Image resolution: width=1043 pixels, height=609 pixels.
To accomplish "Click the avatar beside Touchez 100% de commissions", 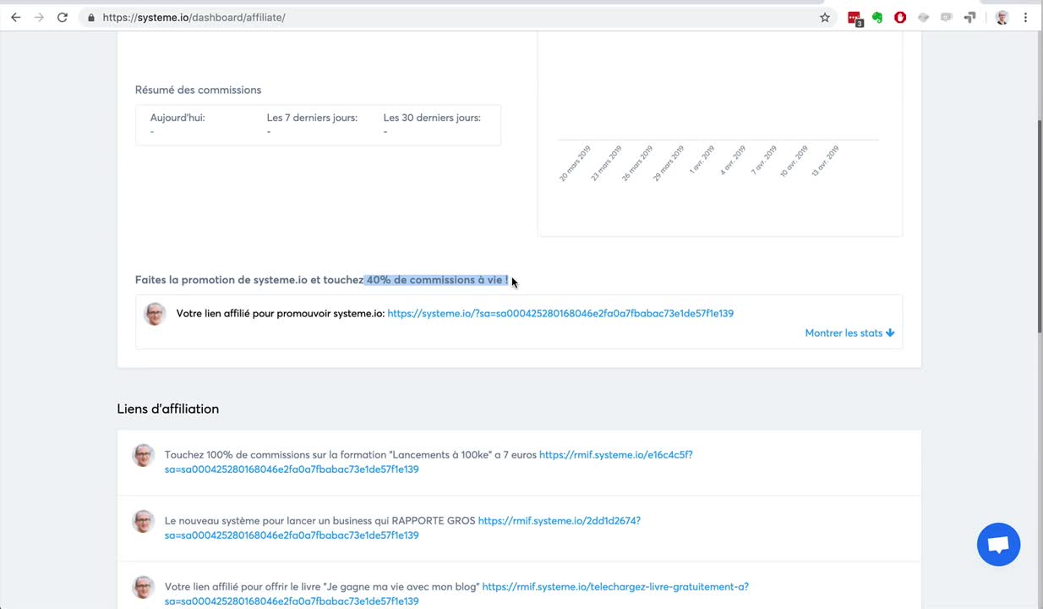I will (x=143, y=455).
